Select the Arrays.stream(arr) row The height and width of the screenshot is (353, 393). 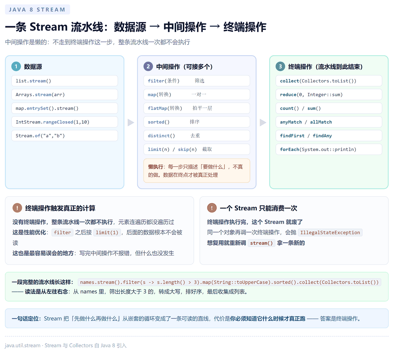(x=65, y=94)
